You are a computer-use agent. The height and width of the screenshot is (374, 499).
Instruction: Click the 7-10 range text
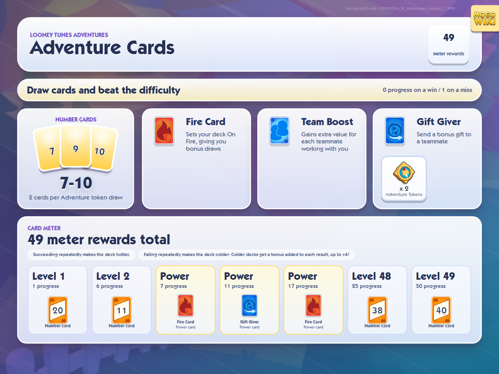[x=76, y=183]
